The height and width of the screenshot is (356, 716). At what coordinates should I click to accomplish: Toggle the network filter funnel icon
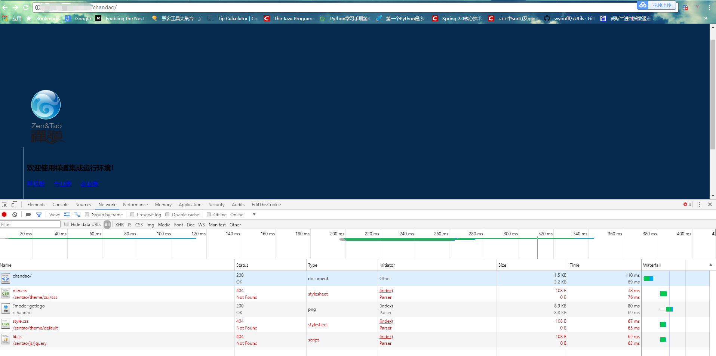[x=39, y=215]
